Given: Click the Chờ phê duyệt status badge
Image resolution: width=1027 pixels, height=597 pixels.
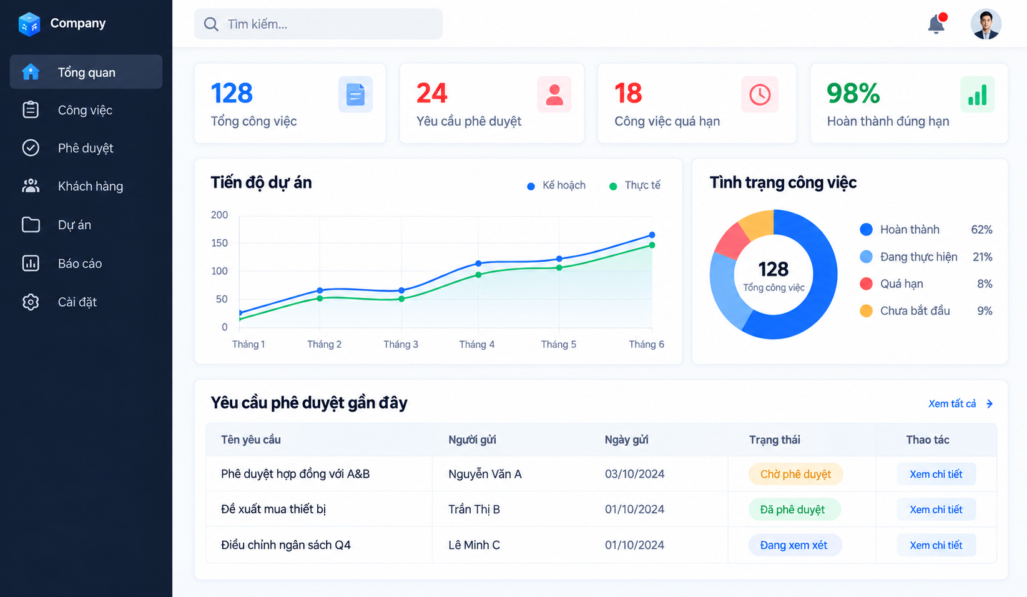Looking at the screenshot, I should (795, 474).
